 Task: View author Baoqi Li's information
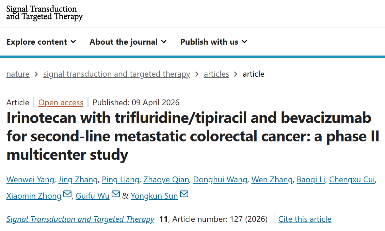pos(311,180)
